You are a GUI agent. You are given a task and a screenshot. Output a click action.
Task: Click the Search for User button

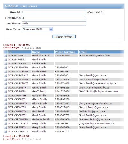(x=64, y=37)
